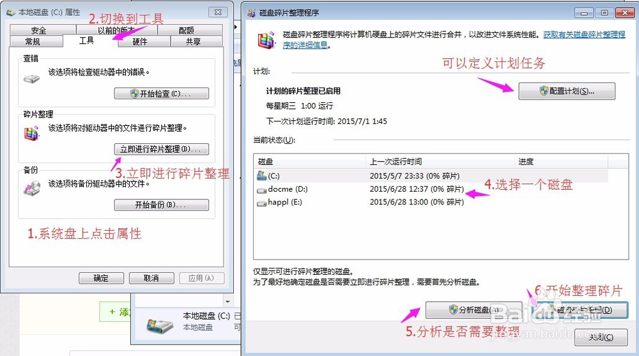
Task: Click the large defragmenter icon beside description
Action: [x=267, y=40]
